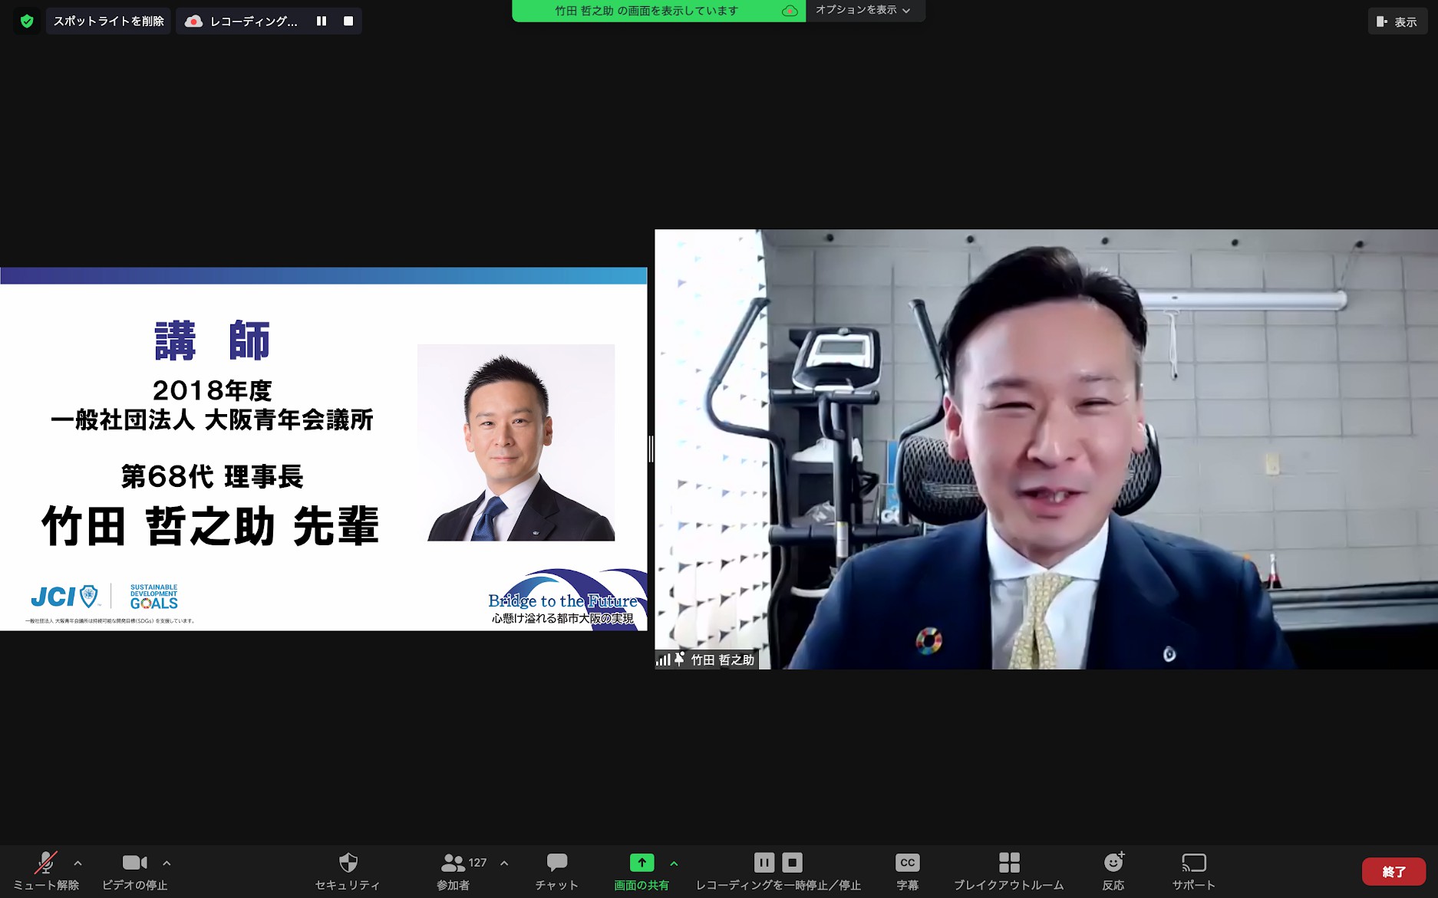The width and height of the screenshot is (1438, 898).
Task: Click the Support (サポート) icon
Action: 1193,870
